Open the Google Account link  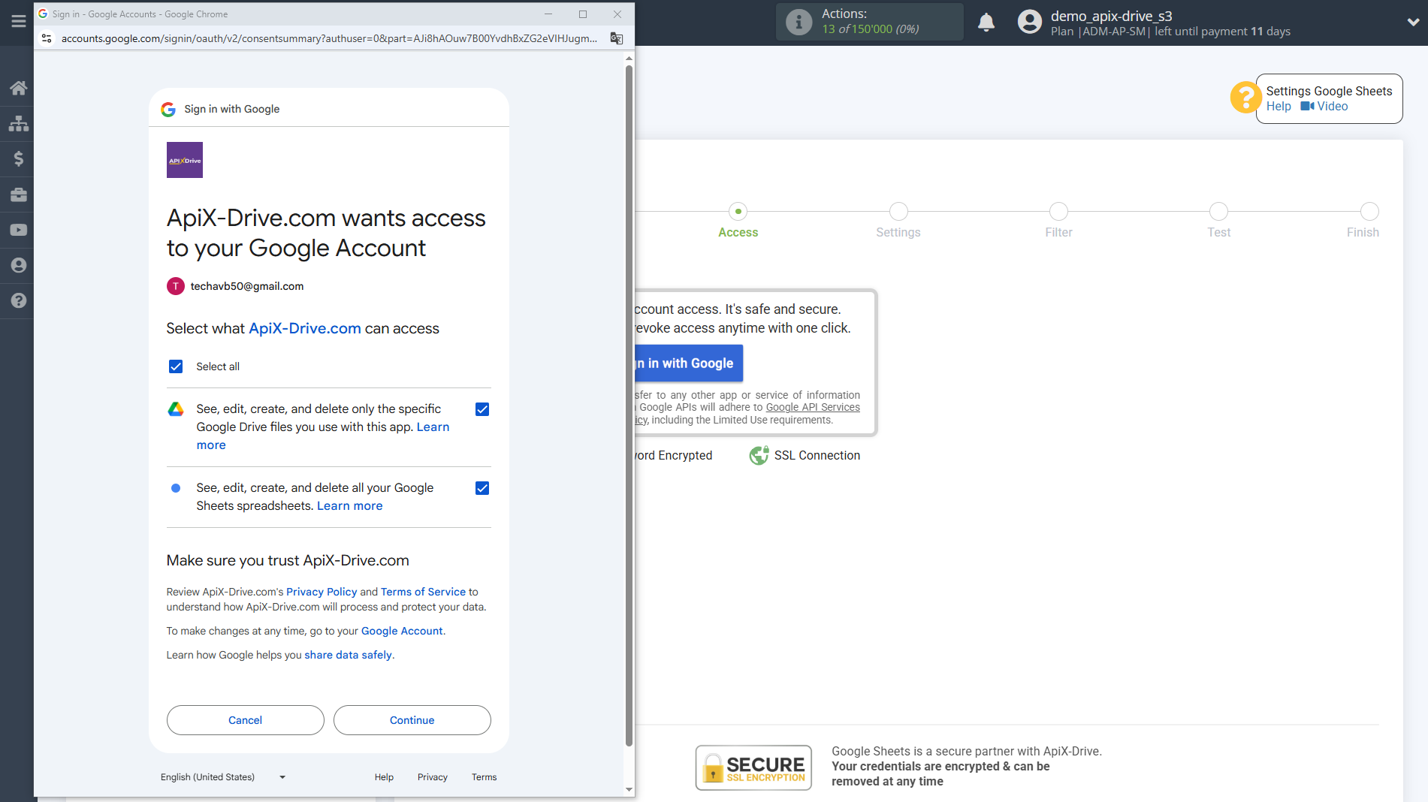(402, 631)
